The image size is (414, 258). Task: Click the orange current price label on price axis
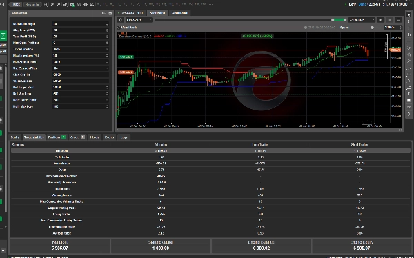(395, 50)
